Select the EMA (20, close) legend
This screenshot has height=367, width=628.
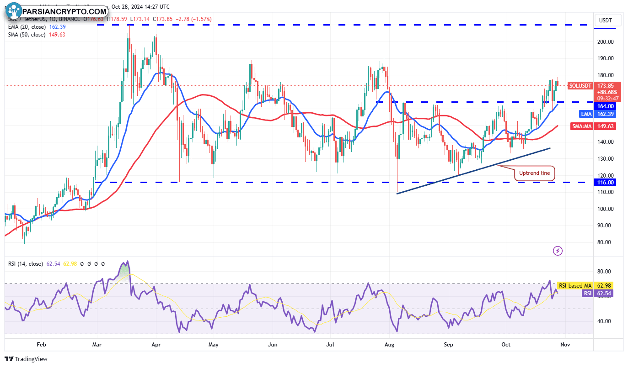(26, 27)
